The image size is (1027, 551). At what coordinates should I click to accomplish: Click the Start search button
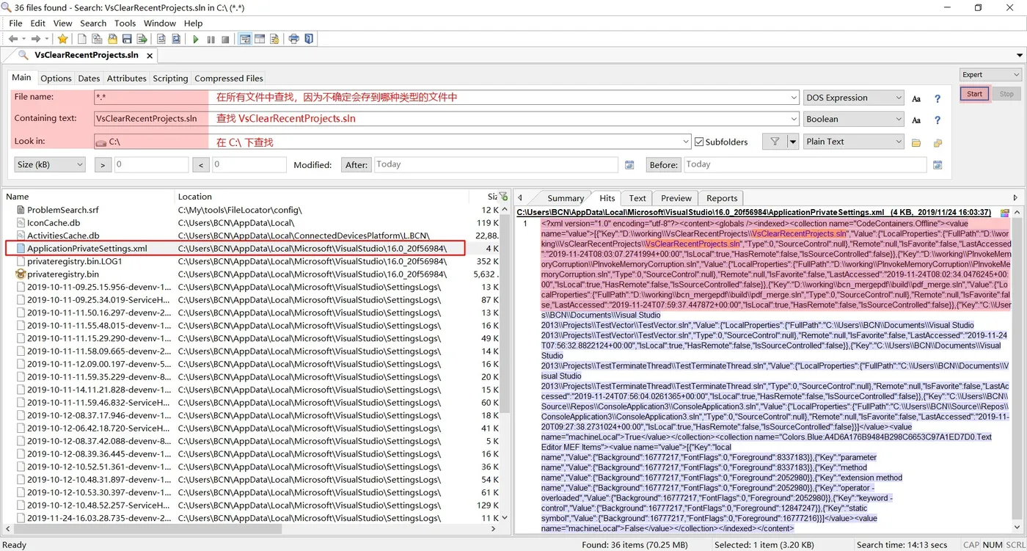(x=974, y=94)
